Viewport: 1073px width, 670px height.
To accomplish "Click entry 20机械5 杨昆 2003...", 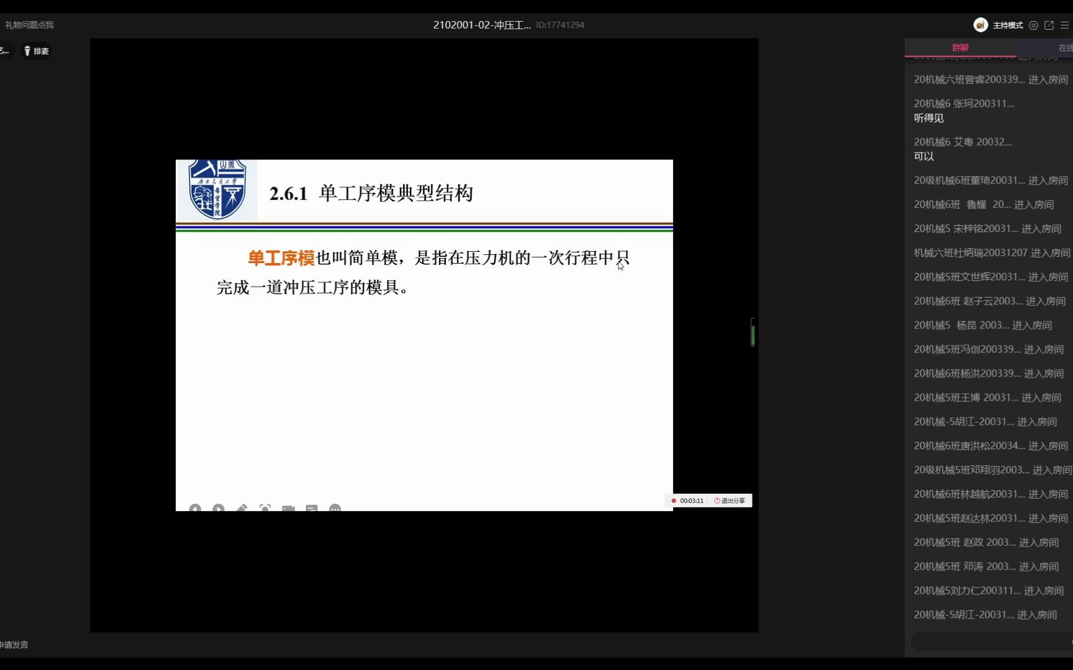I will tap(982, 326).
